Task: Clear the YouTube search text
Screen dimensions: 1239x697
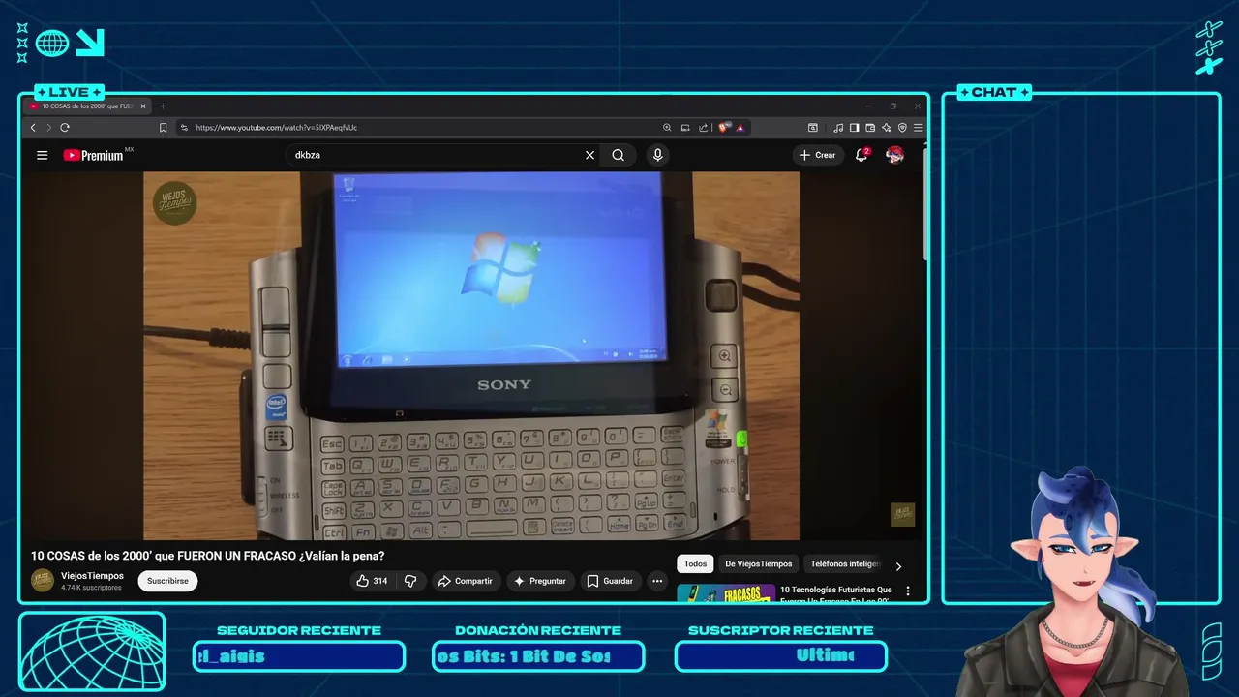Action: pos(589,155)
